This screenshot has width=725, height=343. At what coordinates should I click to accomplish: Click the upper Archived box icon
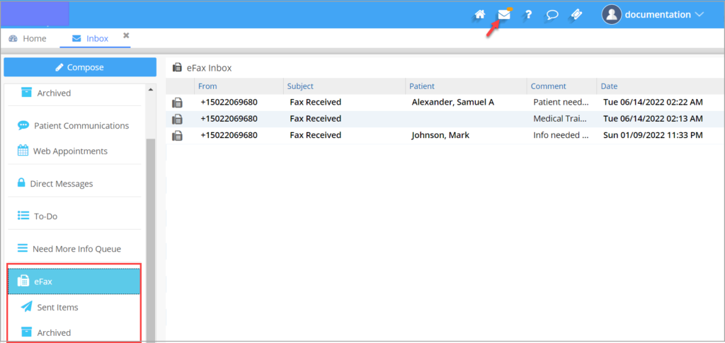(28, 93)
